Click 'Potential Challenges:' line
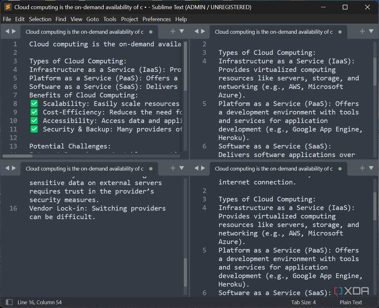 pyautogui.click(x=70, y=146)
